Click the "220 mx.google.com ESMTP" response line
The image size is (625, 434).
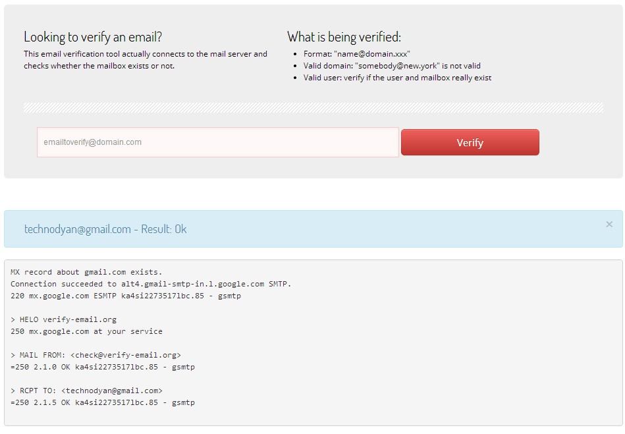click(x=126, y=296)
